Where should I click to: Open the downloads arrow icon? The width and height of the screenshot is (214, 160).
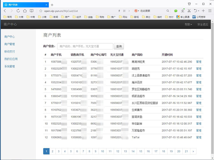(183, 11)
